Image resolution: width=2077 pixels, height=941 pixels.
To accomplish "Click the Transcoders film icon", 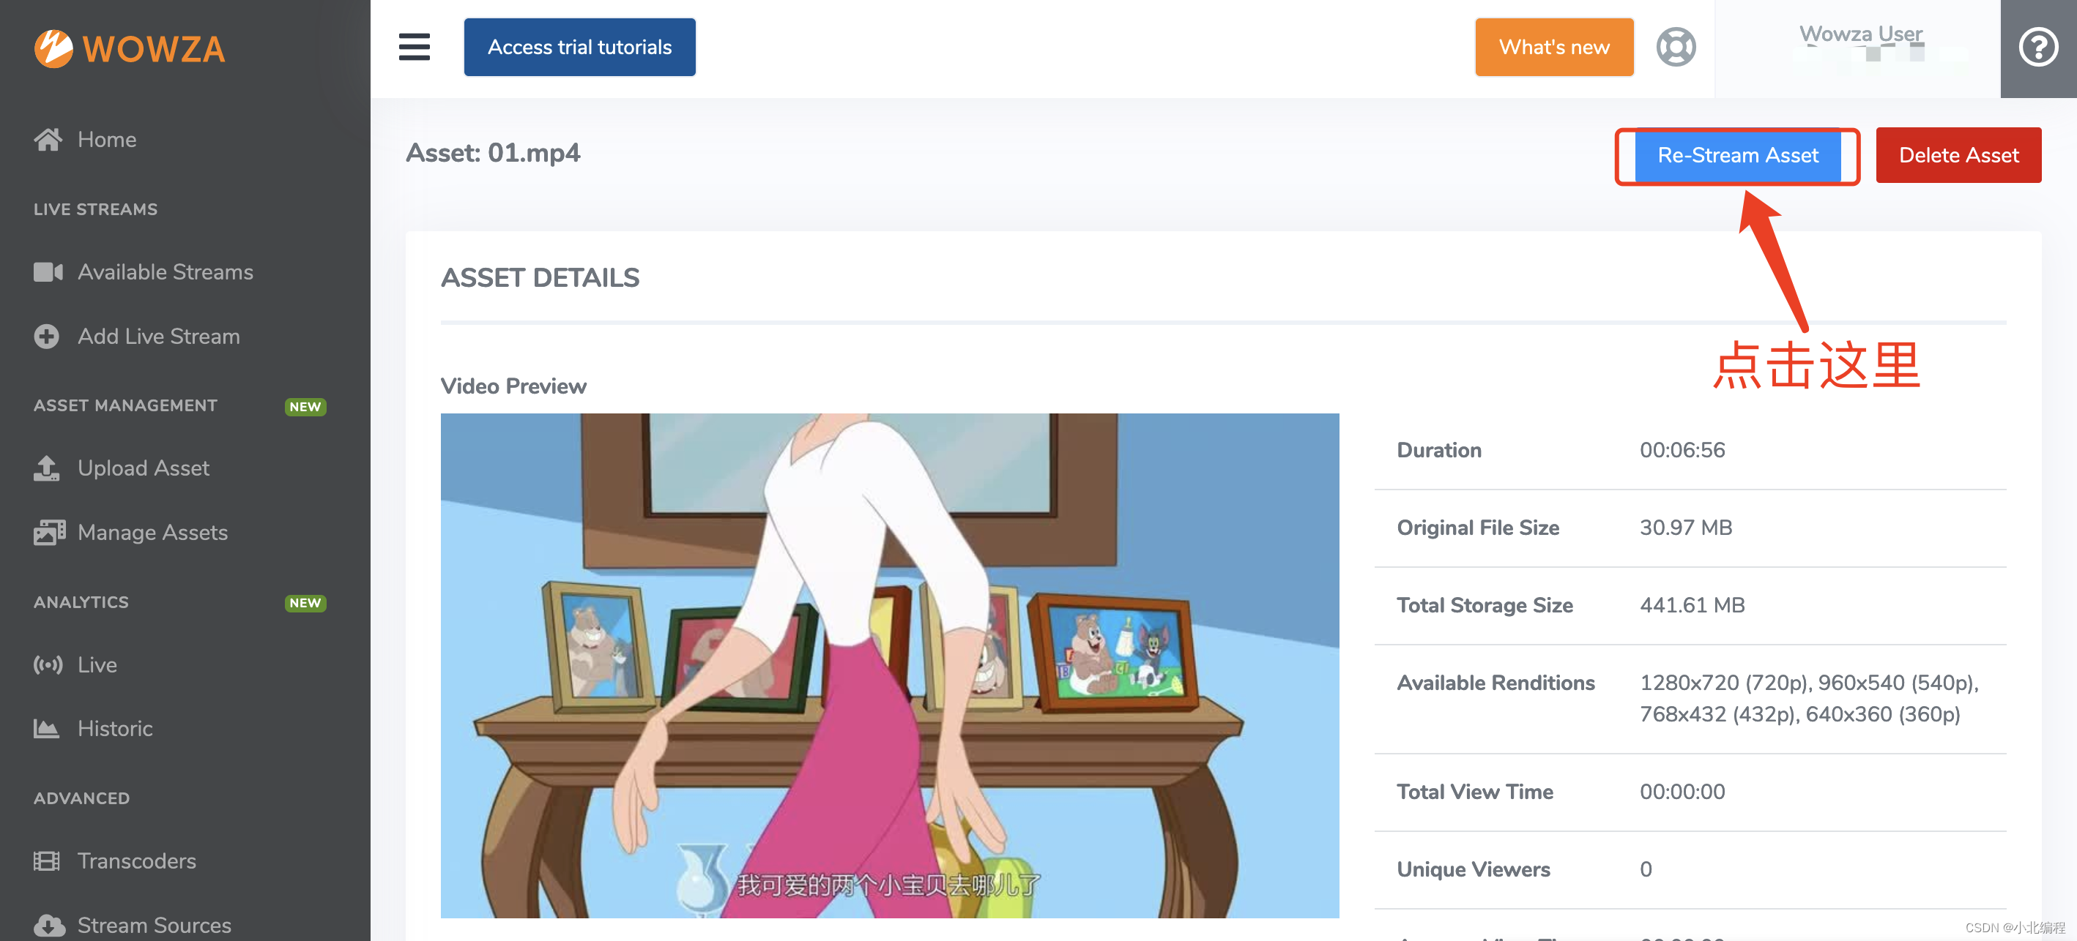I will click(47, 861).
